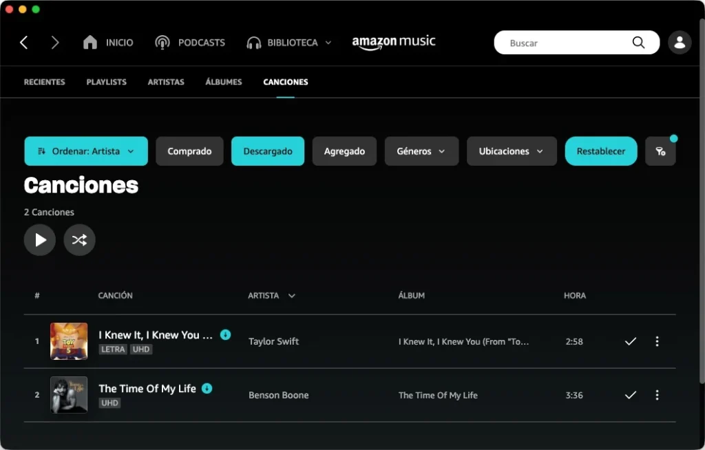This screenshot has width=705, height=450.
Task: Click download icon beside The Time Of My Life
Action: 207,388
